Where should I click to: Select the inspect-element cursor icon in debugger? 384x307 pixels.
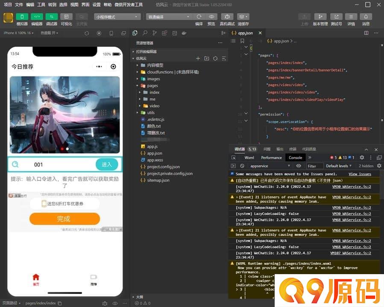pos(233,158)
